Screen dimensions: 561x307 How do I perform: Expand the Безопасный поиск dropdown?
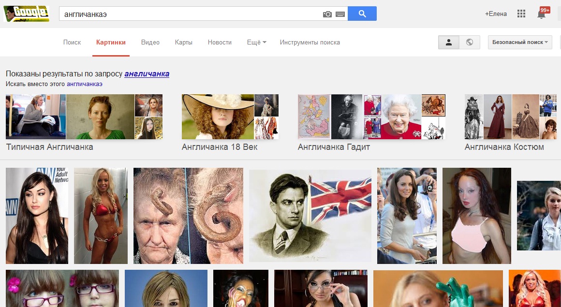click(520, 42)
